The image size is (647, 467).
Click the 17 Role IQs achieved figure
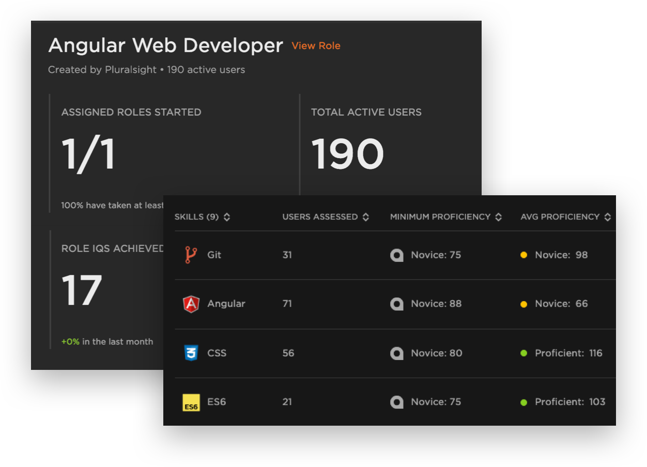click(x=82, y=290)
